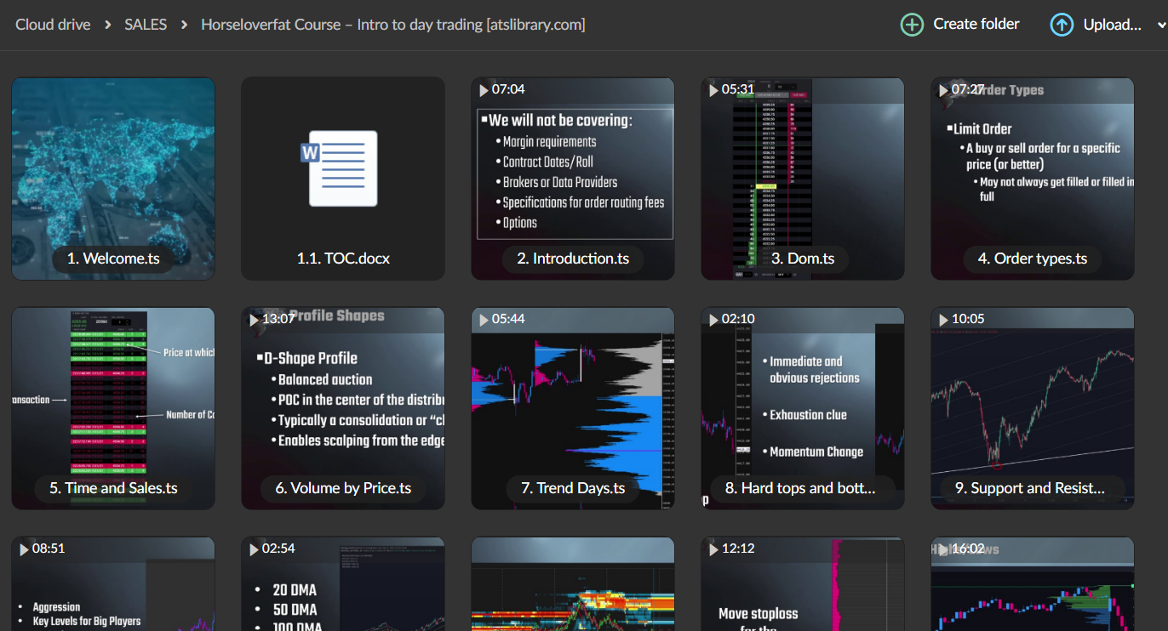
Task: Open the 12:12 stoploss video thumbnail
Action: click(802, 587)
